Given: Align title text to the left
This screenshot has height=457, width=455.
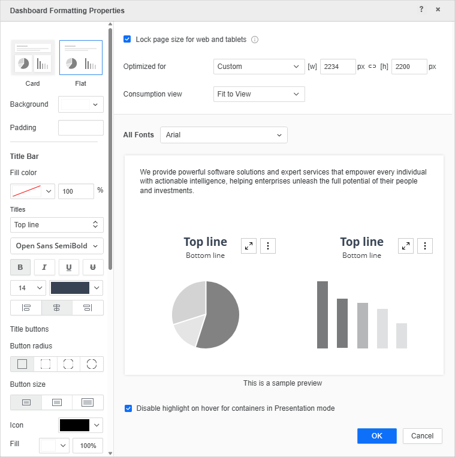Looking at the screenshot, I should (x=26, y=308).
